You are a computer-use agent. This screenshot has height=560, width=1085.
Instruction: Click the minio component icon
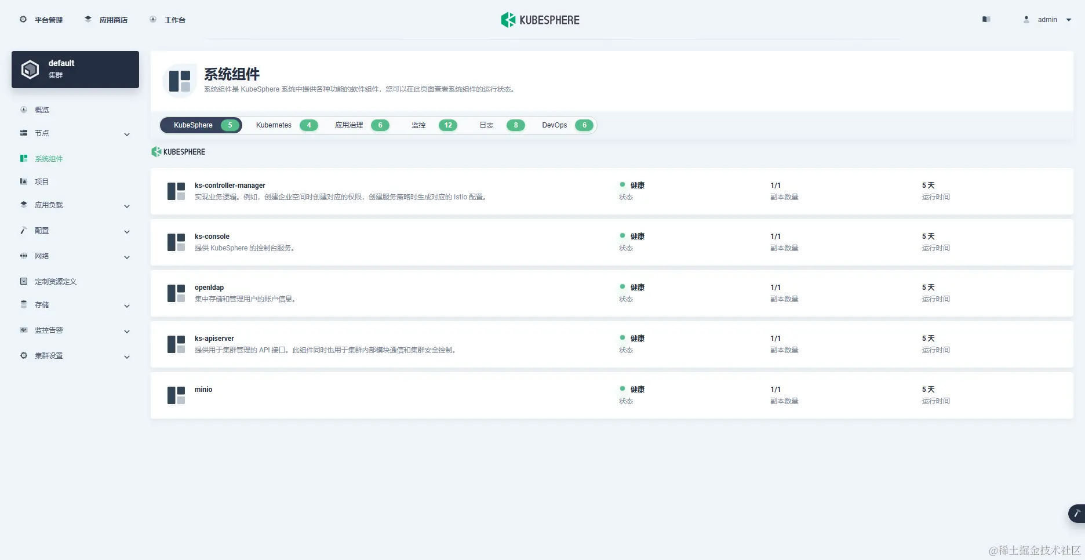pos(176,395)
